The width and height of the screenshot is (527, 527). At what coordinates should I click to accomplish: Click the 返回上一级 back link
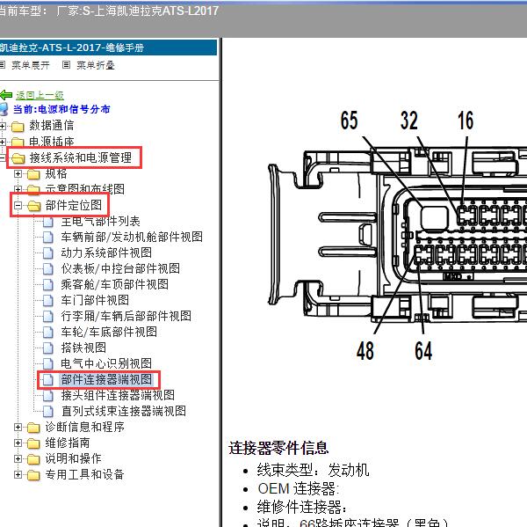click(40, 95)
